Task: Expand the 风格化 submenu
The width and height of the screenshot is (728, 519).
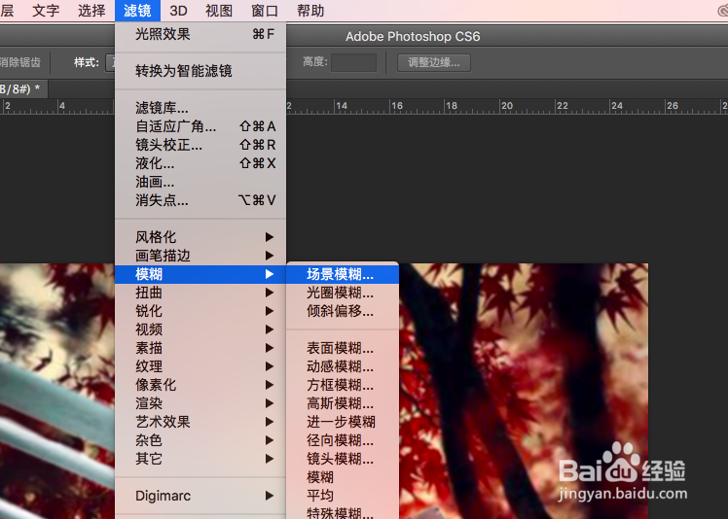Action: [200, 237]
